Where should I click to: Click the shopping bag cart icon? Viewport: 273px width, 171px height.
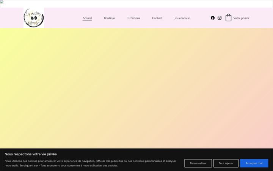(228, 17)
